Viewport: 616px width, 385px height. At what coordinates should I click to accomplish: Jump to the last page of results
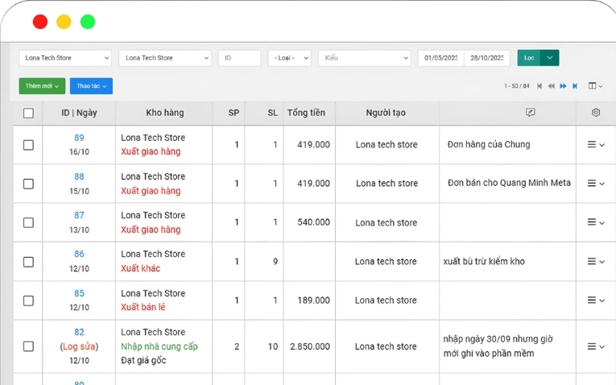tap(575, 86)
